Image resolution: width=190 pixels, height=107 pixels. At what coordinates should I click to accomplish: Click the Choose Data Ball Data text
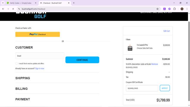pos(145,48)
